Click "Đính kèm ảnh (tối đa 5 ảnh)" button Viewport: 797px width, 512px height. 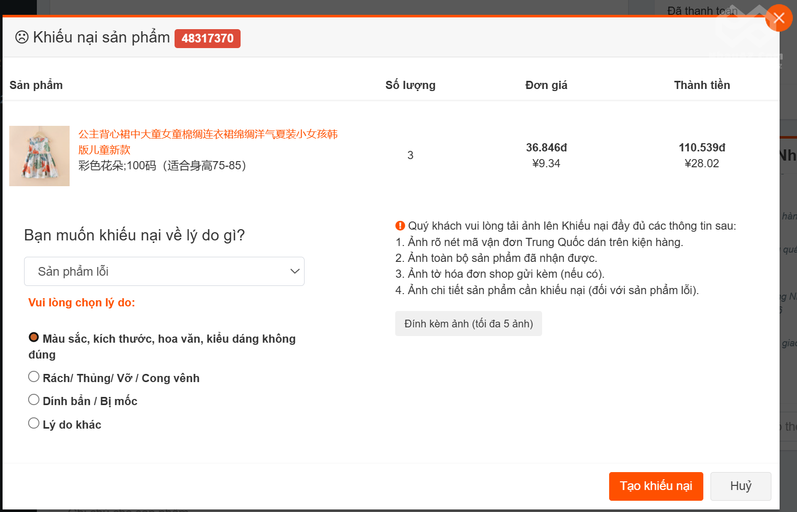pos(468,324)
